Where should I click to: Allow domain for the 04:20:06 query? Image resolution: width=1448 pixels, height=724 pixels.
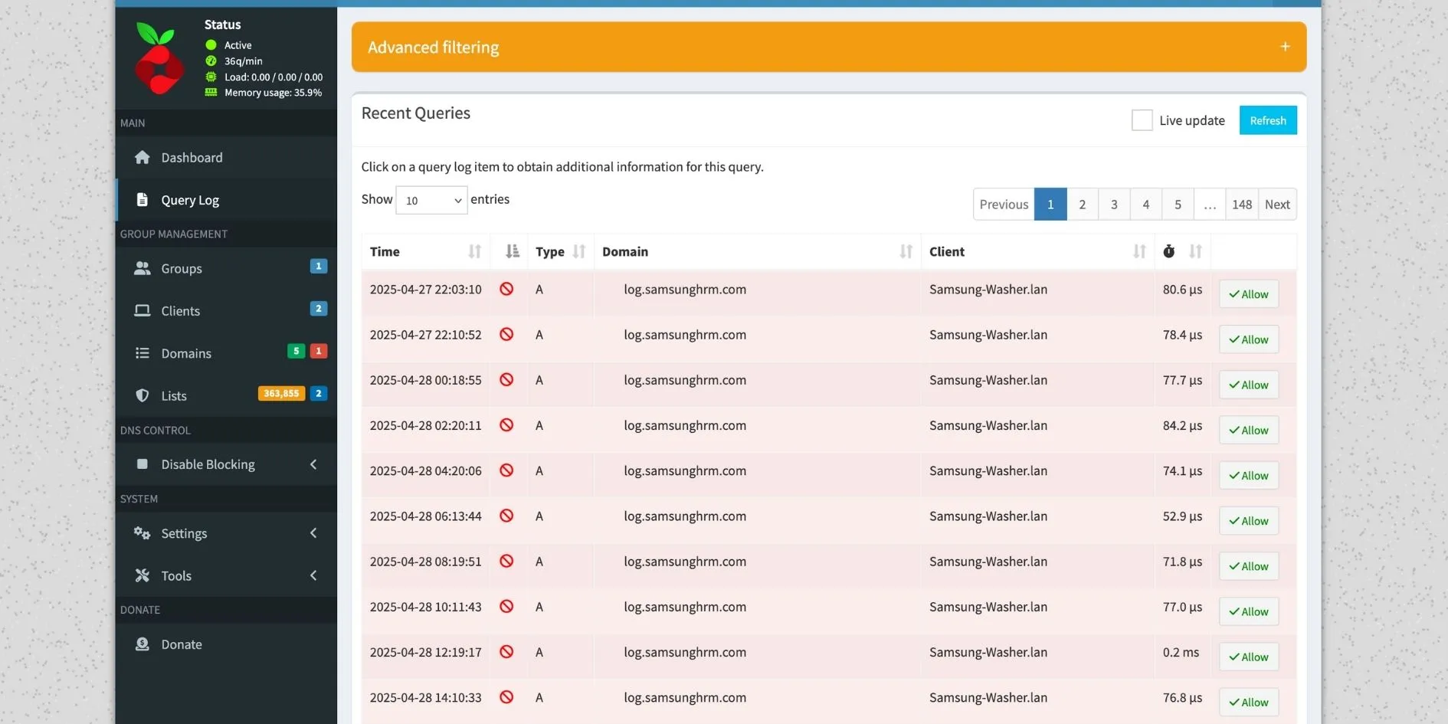click(1249, 475)
